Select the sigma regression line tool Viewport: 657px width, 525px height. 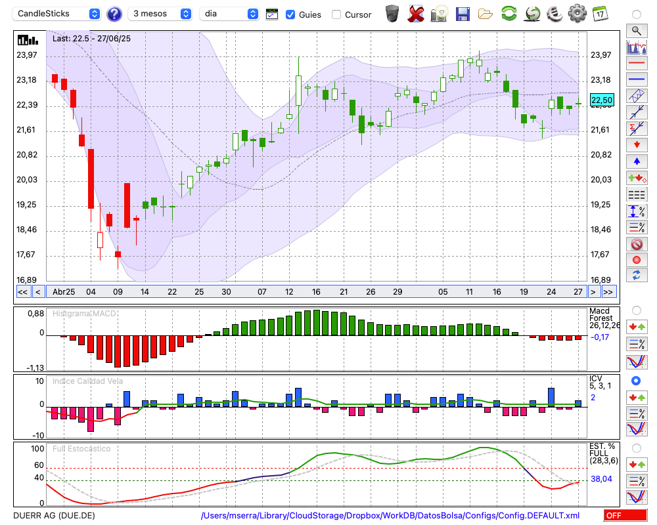(x=637, y=129)
